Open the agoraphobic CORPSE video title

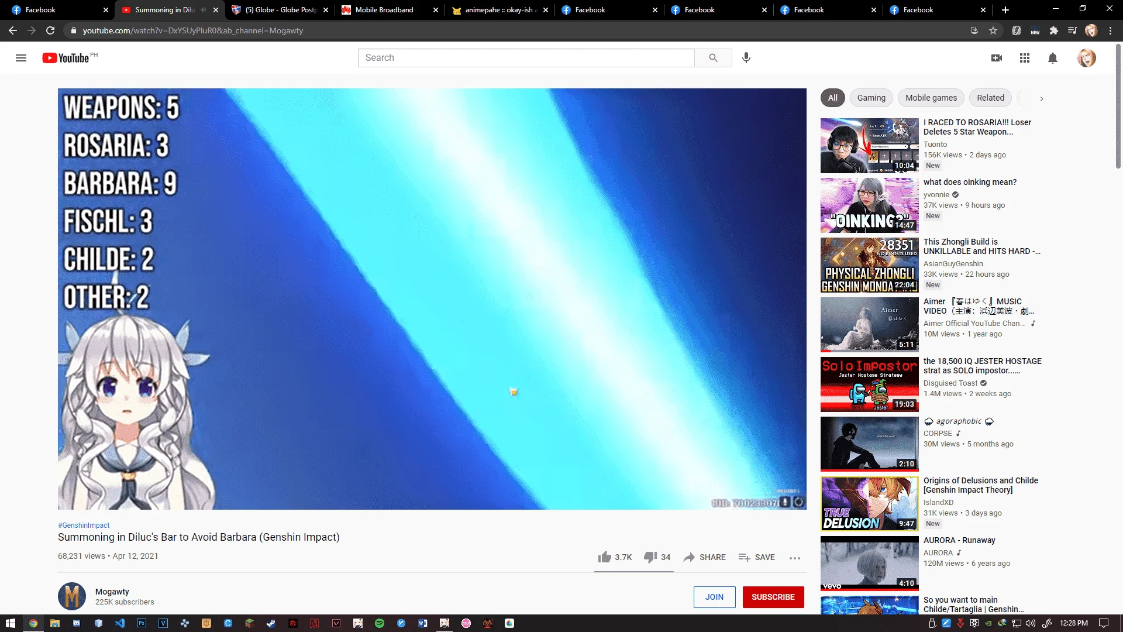pos(959,421)
